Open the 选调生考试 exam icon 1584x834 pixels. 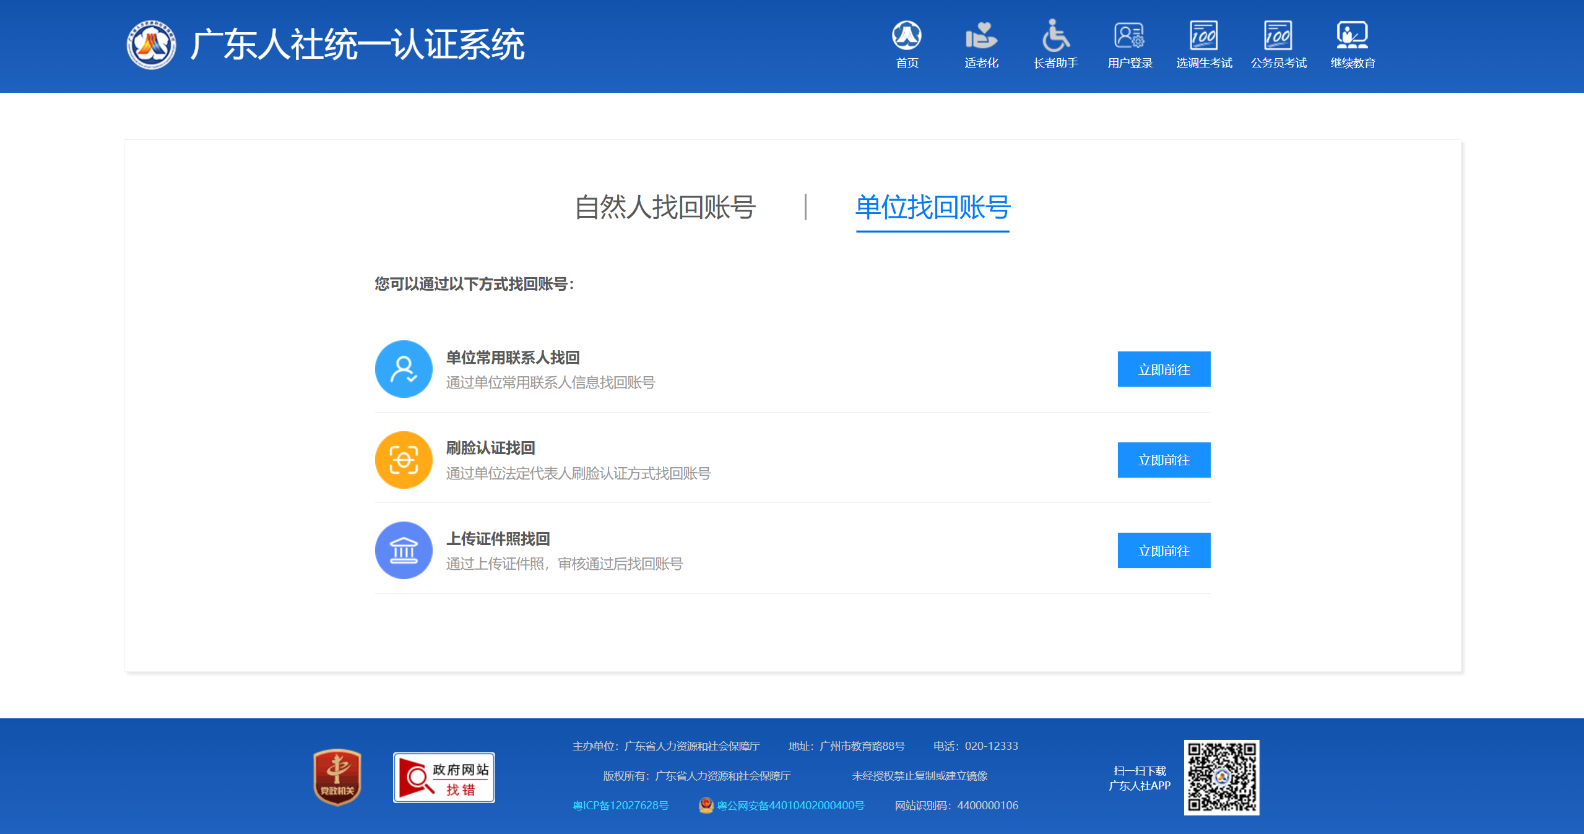click(x=1204, y=36)
